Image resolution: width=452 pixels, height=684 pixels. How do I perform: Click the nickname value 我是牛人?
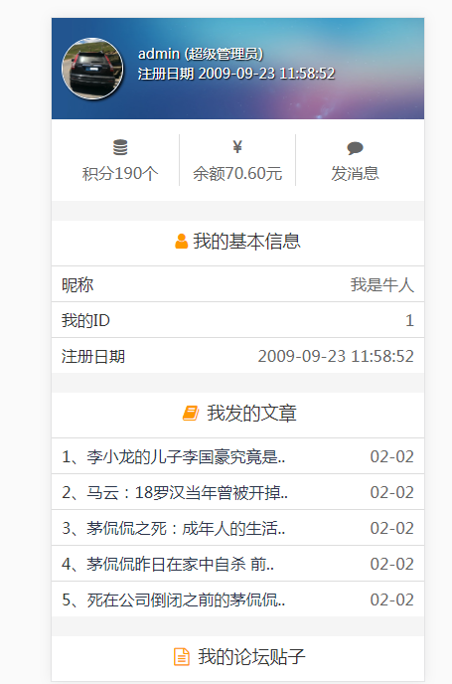coord(382,285)
